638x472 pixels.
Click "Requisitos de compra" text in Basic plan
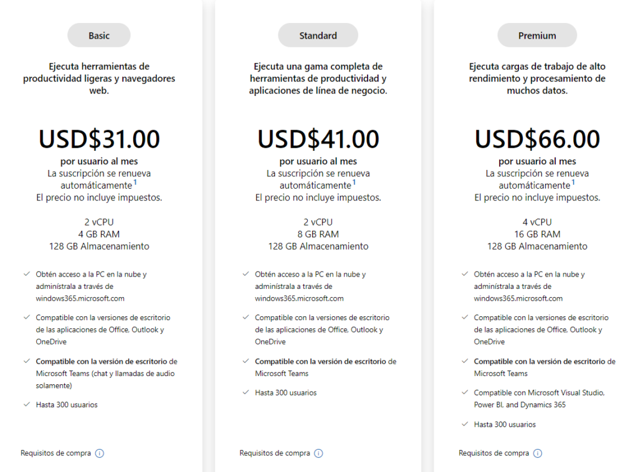tap(55, 453)
